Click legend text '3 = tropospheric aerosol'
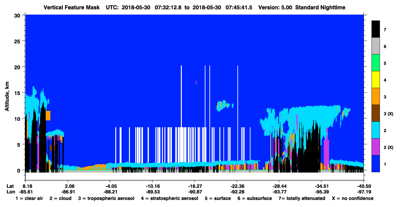The height and width of the screenshot is (207, 404). click(106, 198)
